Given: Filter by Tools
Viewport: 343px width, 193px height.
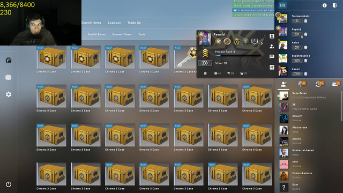Looking at the screenshot, I should (x=141, y=34).
